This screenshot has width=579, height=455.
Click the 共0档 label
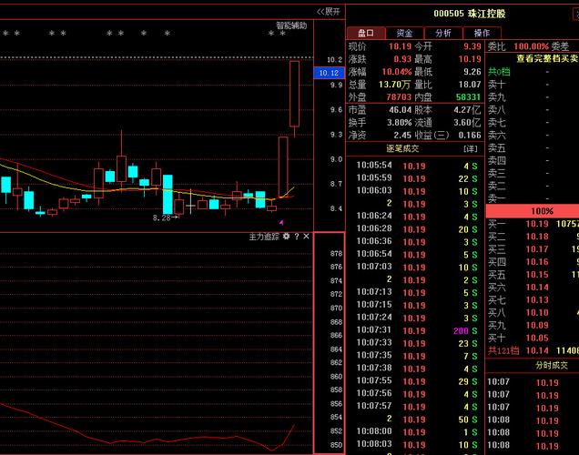(x=499, y=72)
